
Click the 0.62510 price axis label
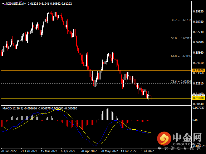coord(198,84)
